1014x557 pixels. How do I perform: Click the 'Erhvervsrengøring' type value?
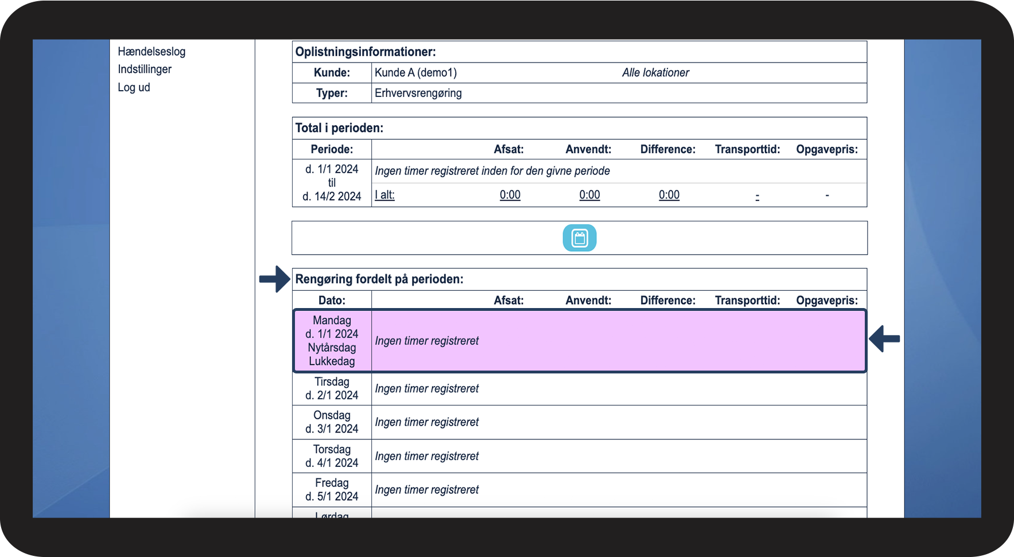click(418, 93)
